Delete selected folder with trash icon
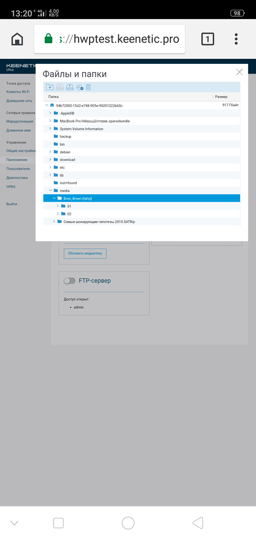The image size is (256, 540). [x=88, y=87]
